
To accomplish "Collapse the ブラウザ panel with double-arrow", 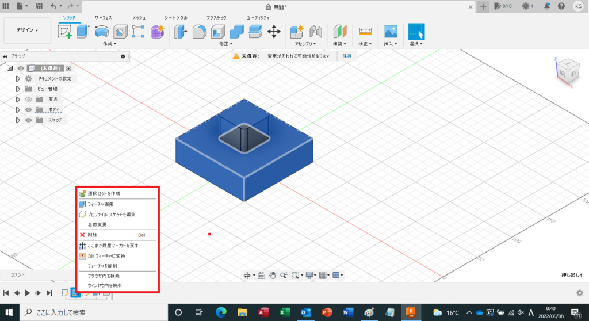I will click(5, 56).
